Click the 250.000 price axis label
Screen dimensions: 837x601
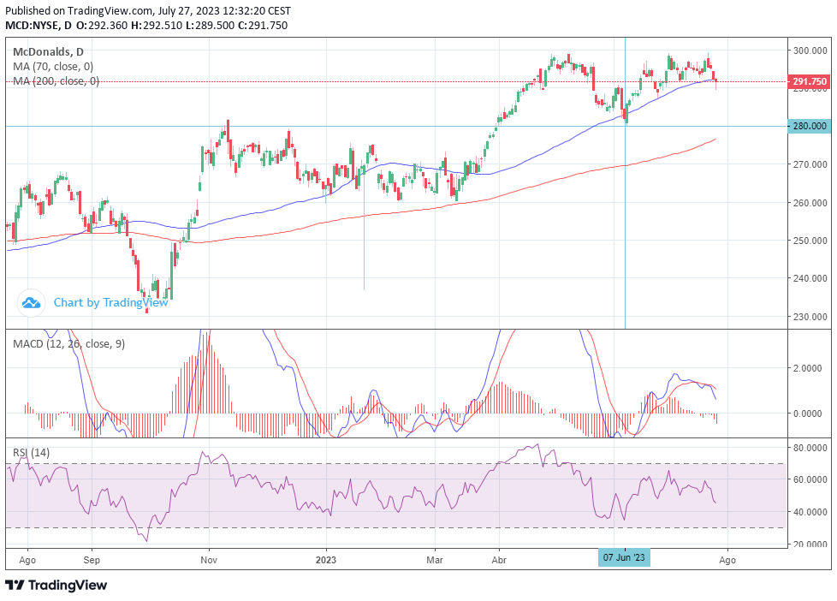(810, 241)
